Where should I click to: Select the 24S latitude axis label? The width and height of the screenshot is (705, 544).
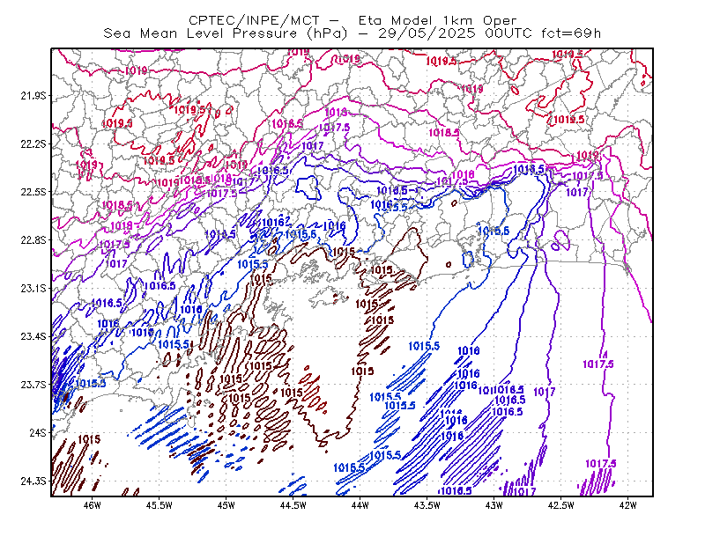[x=38, y=432]
